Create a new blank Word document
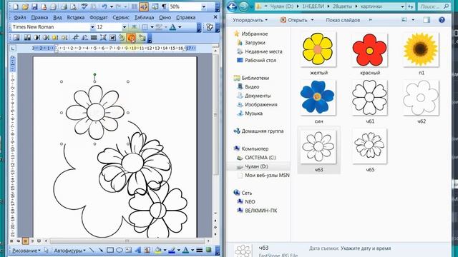 coord(16,6)
